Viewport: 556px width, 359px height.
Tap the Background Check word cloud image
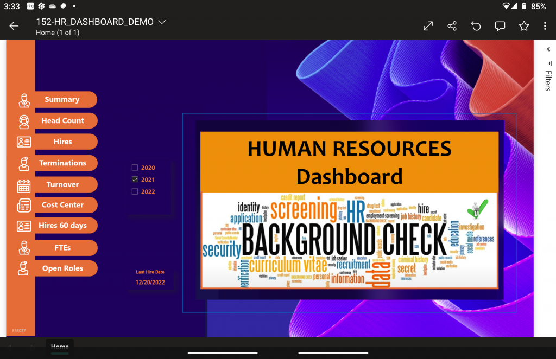point(349,240)
